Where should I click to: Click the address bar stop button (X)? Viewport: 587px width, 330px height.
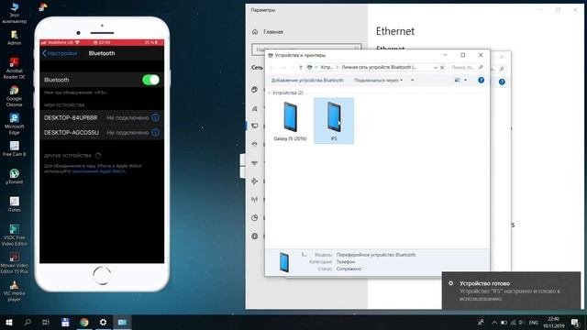point(442,67)
